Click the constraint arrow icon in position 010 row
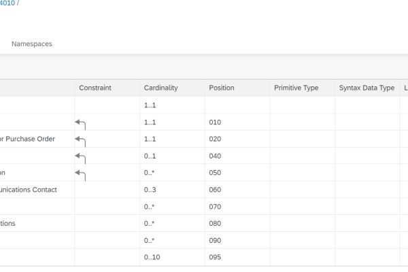408x272 pixels. click(81, 123)
